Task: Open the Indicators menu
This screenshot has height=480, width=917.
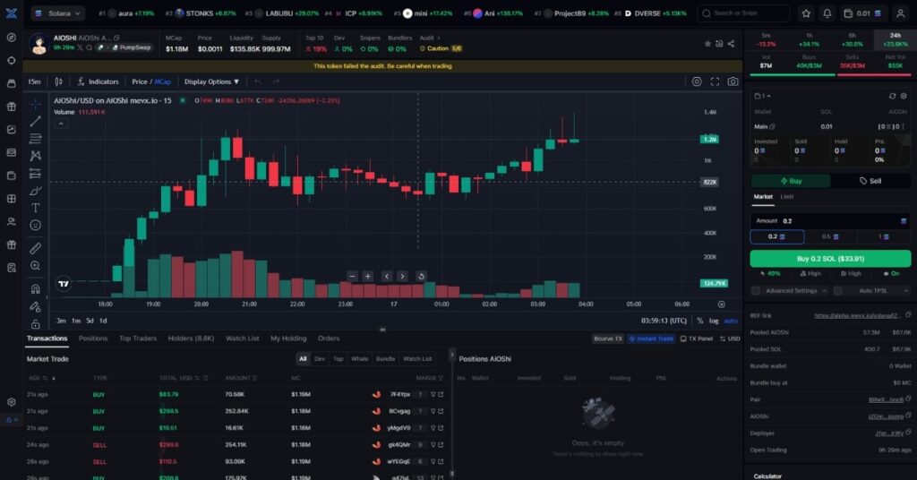Action: 99,81
